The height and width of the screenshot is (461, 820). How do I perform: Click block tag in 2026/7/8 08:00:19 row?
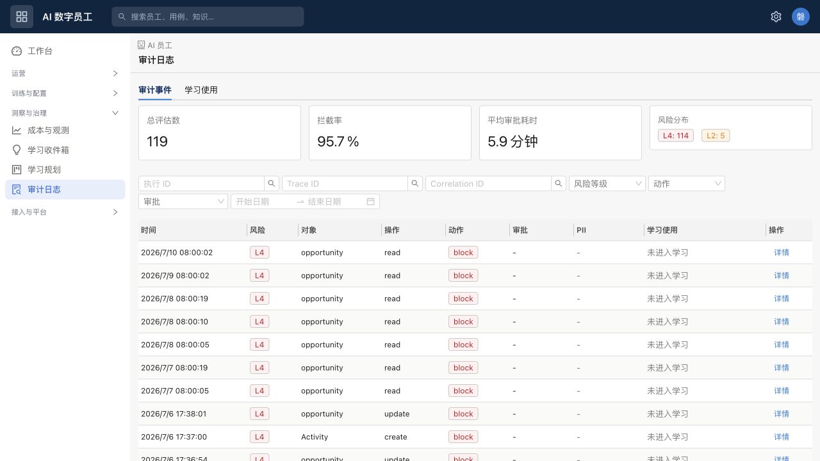tap(463, 299)
